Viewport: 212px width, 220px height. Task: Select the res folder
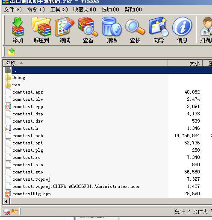pos(16,85)
